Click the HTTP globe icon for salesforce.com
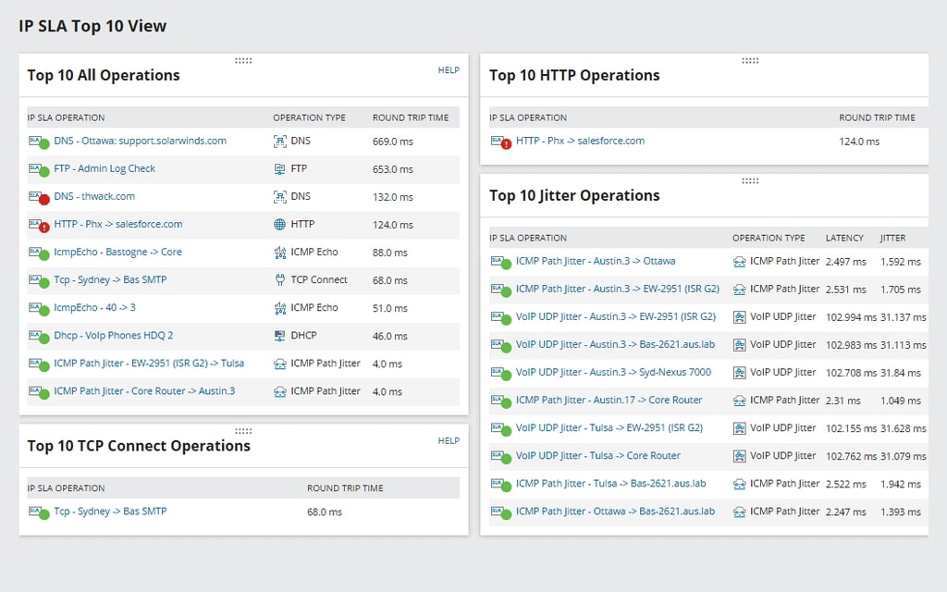 tap(279, 224)
